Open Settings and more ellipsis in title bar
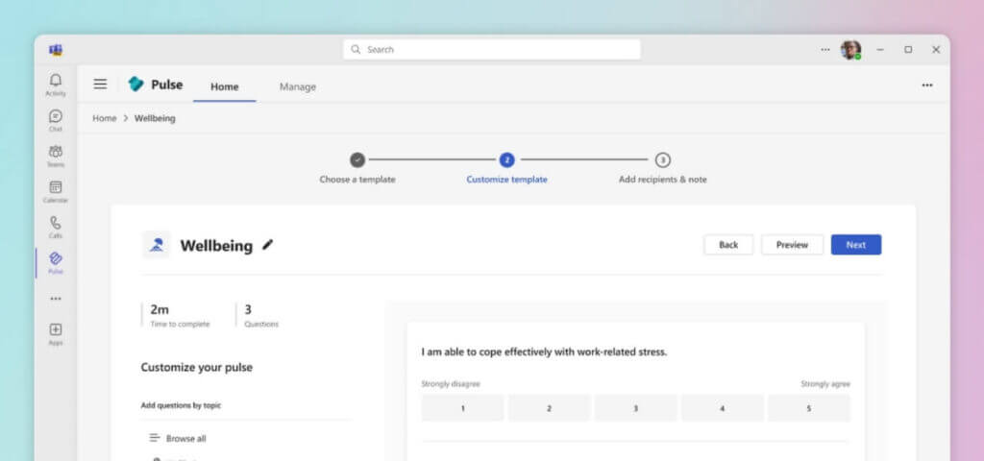The height and width of the screenshot is (461, 984). coord(825,50)
